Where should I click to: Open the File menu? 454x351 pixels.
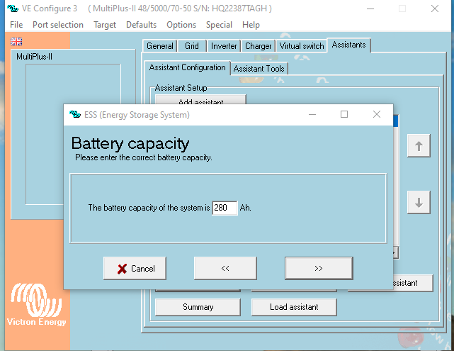pos(16,25)
